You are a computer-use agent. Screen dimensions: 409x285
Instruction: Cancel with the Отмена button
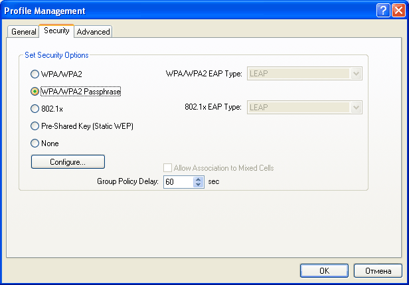click(x=378, y=270)
